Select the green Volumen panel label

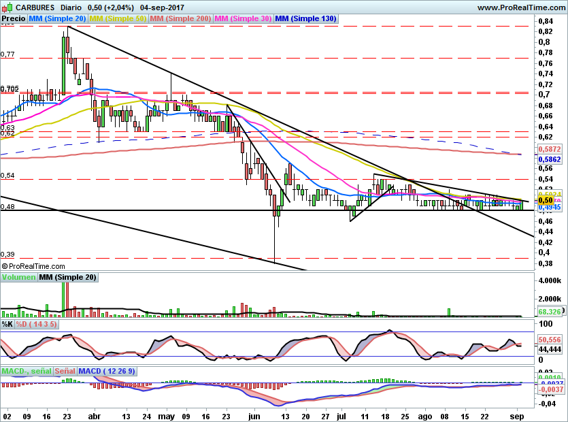pyautogui.click(x=18, y=277)
